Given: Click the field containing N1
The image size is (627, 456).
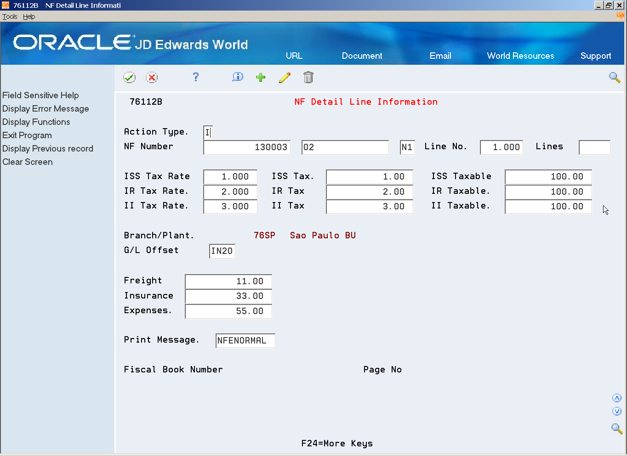Looking at the screenshot, I should 407,147.
